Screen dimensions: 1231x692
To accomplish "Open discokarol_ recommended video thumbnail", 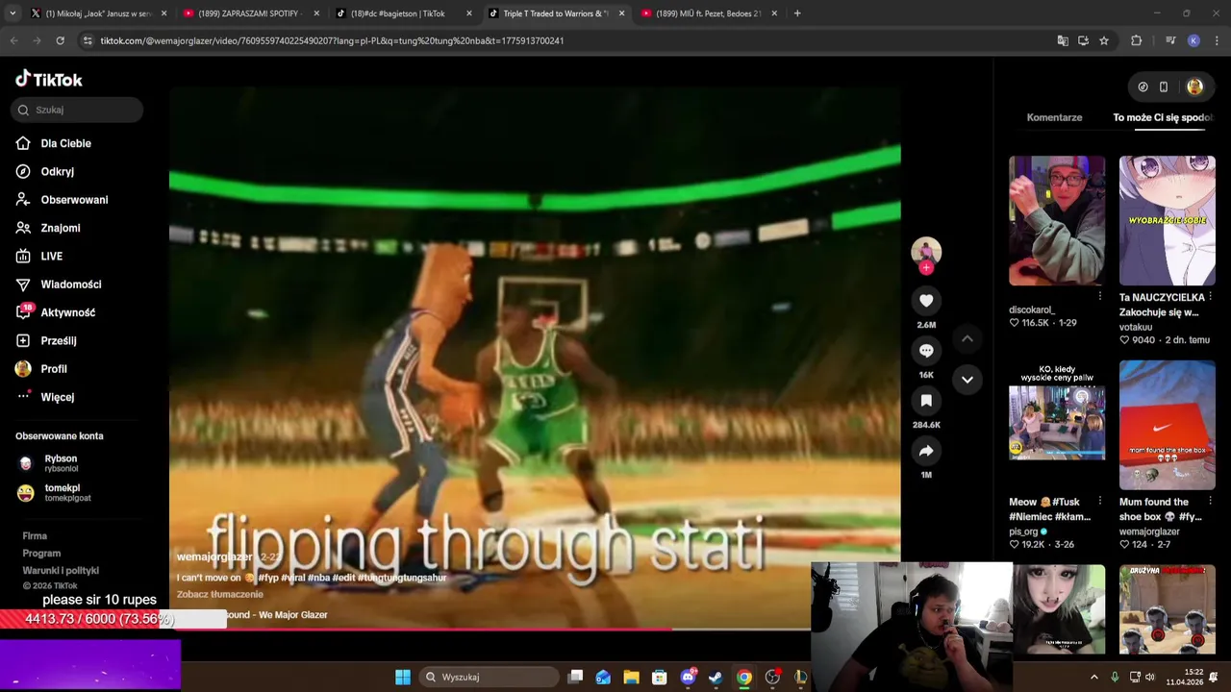I will 1057,221.
